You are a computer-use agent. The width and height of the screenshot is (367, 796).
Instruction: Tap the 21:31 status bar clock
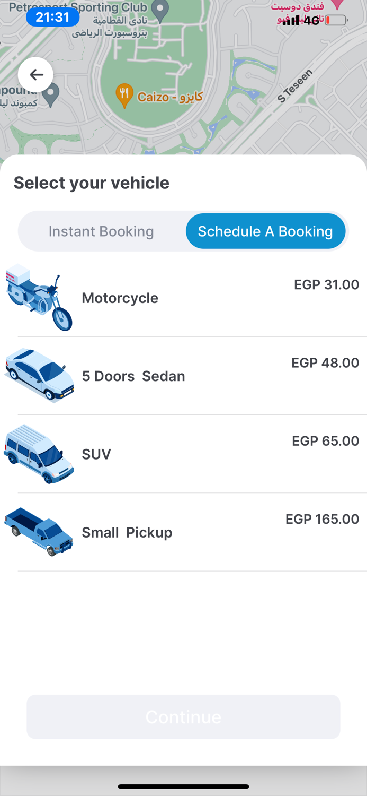pyautogui.click(x=52, y=17)
